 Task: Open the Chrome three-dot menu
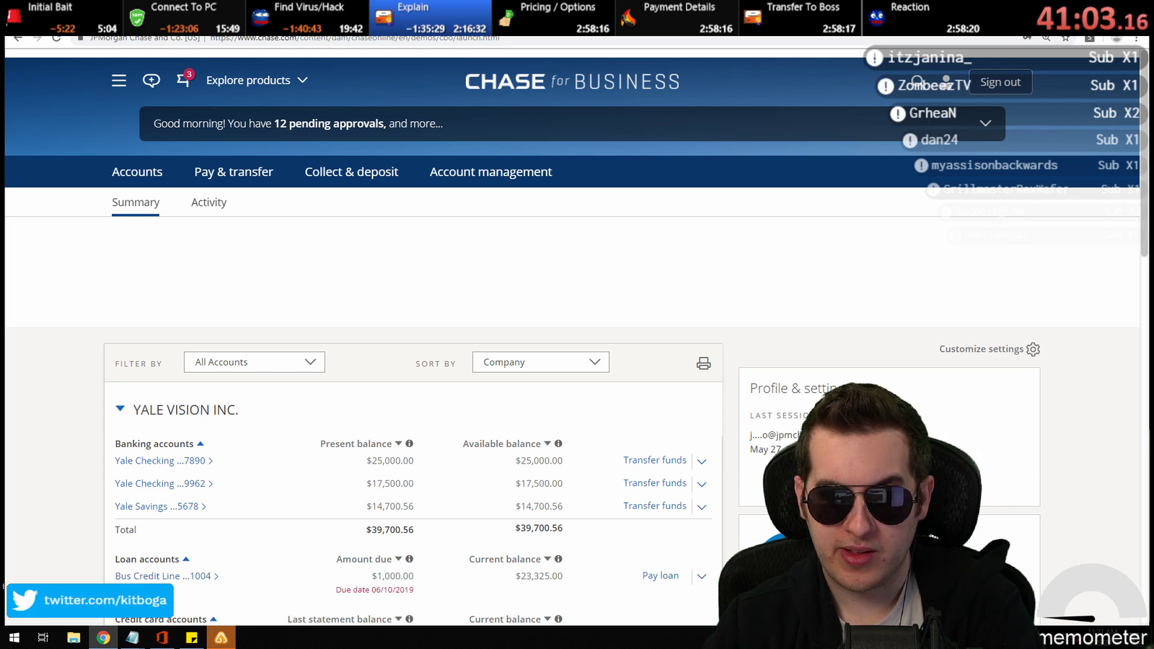1136,37
